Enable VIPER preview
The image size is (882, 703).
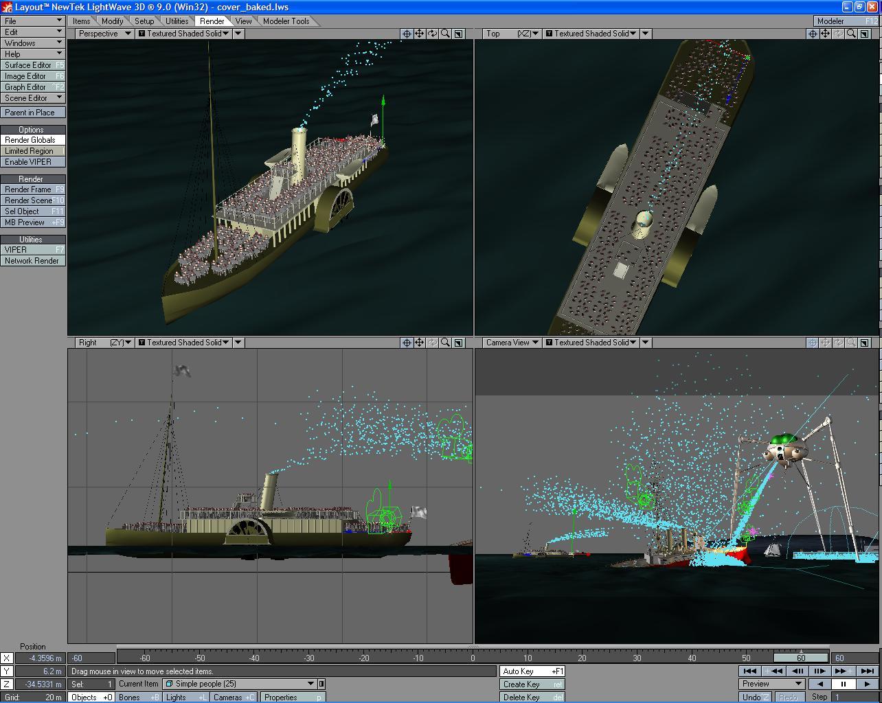click(x=32, y=162)
